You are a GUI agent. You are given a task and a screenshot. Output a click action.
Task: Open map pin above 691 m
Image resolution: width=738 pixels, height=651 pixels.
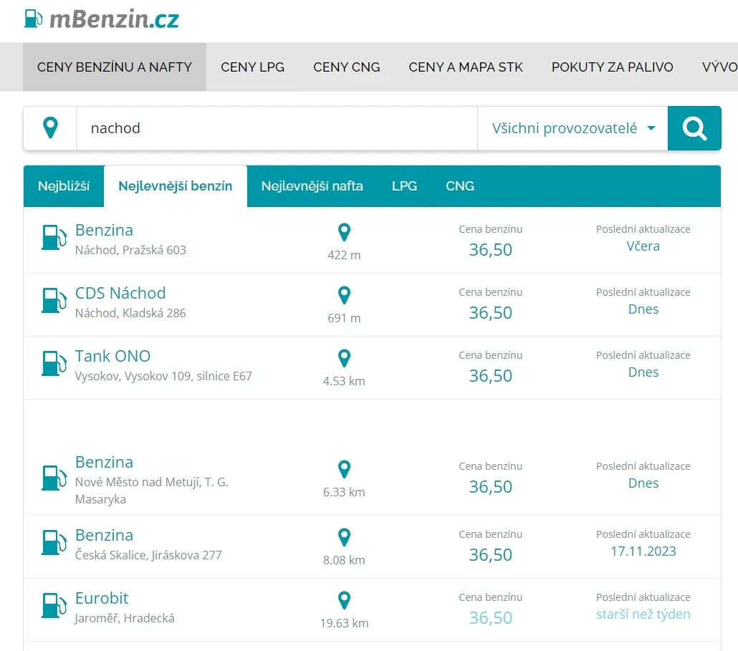pyautogui.click(x=344, y=295)
